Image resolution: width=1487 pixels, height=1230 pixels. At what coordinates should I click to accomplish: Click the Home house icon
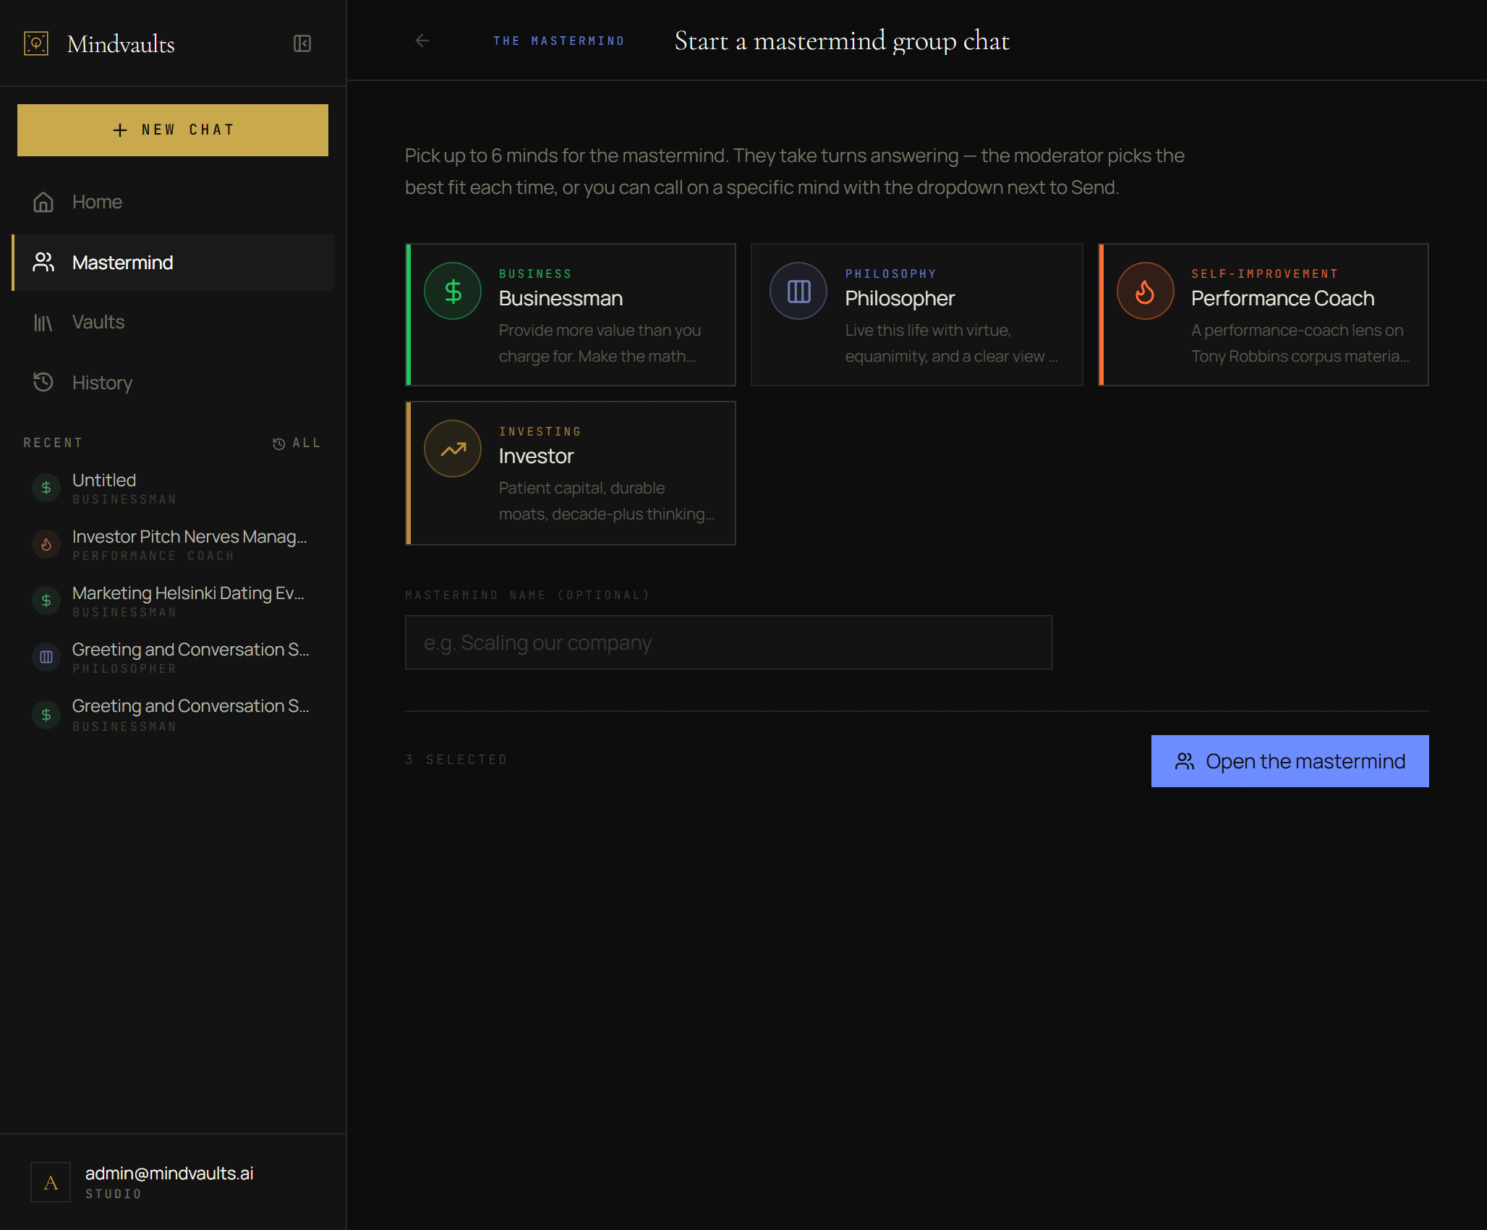(x=43, y=202)
